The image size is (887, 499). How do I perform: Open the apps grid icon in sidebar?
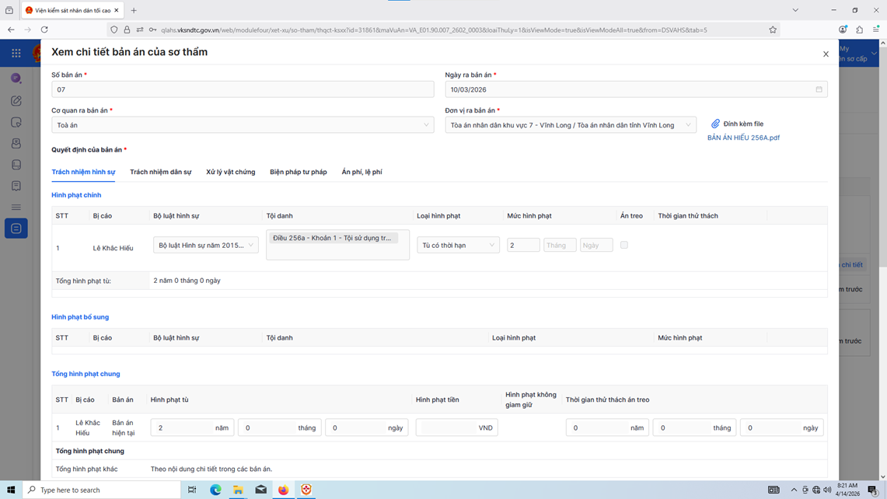(x=16, y=54)
